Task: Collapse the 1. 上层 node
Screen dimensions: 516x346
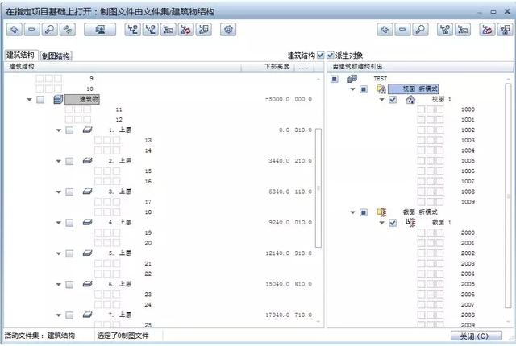Action: click(59, 130)
